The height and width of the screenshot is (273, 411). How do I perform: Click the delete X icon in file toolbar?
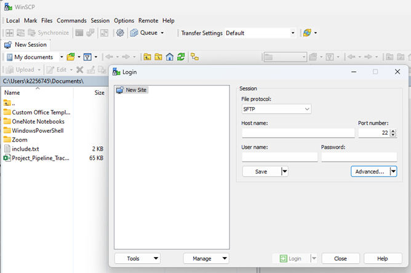coord(80,69)
